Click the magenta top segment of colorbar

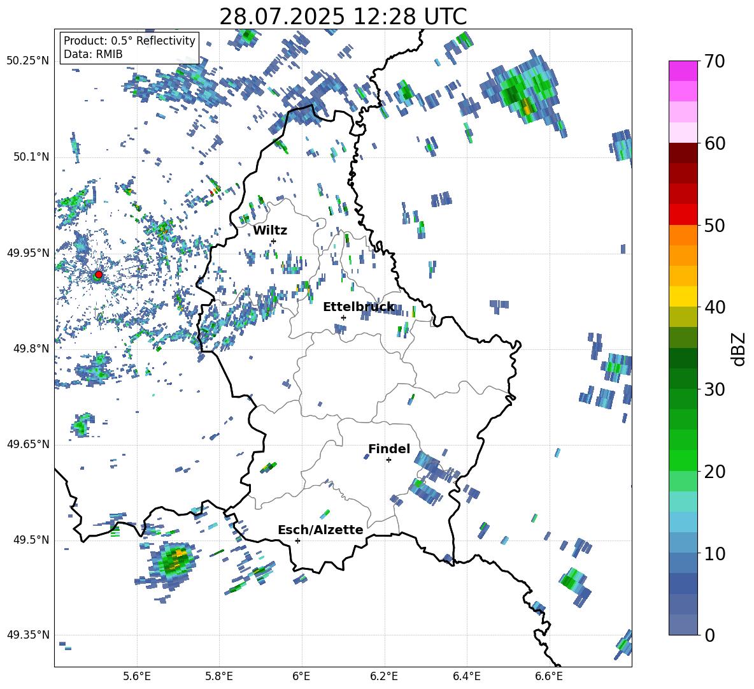click(683, 71)
